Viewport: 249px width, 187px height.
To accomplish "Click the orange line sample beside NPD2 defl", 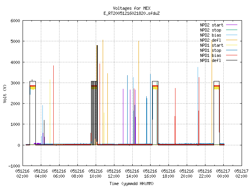I will tap(232, 40).
